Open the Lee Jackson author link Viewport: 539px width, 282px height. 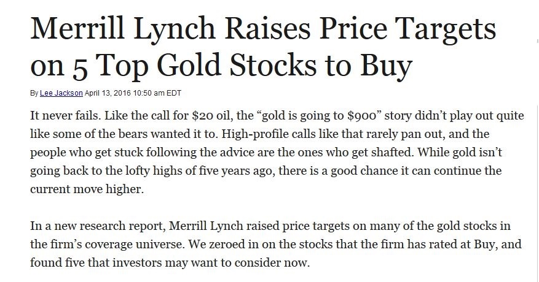pyautogui.click(x=57, y=93)
